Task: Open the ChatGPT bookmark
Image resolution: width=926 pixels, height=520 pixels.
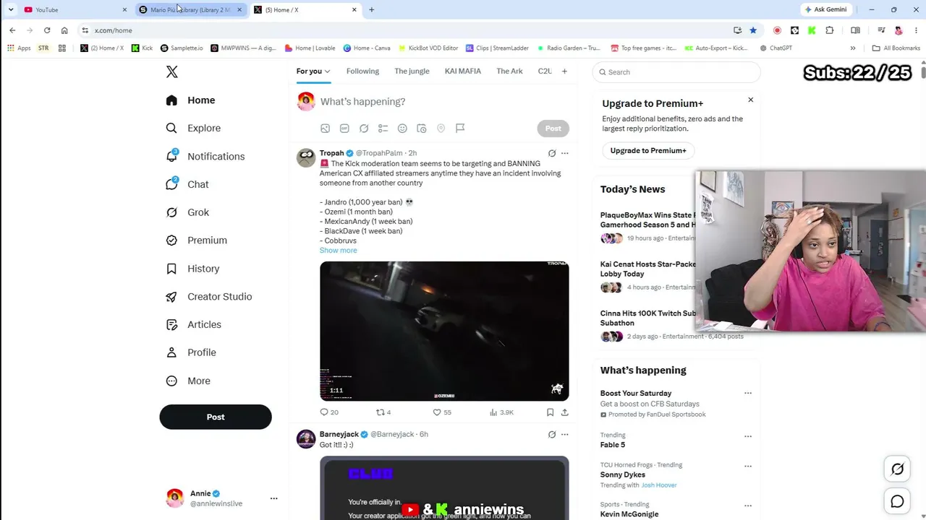Action: coord(776,48)
